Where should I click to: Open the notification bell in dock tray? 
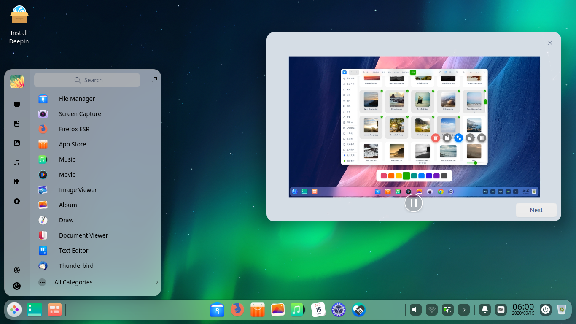[x=485, y=310]
